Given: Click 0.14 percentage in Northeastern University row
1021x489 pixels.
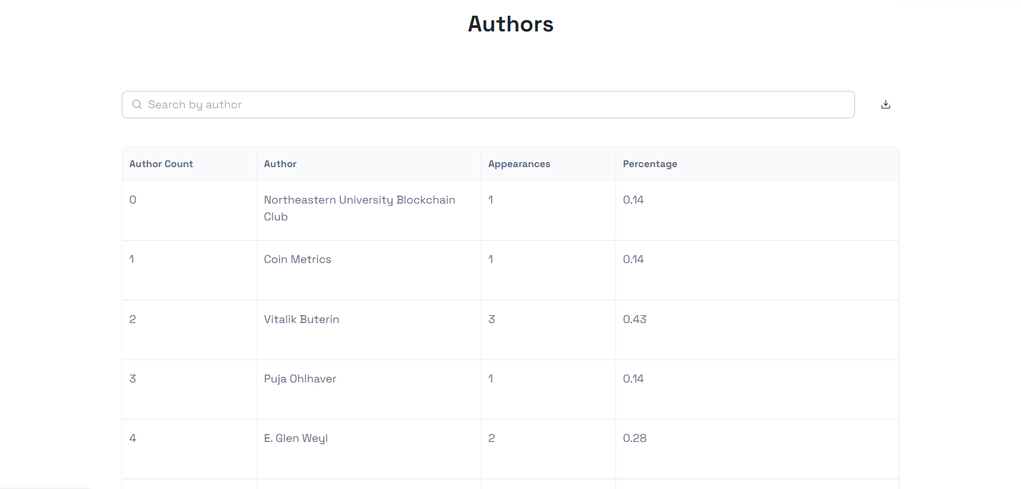Looking at the screenshot, I should coord(633,200).
